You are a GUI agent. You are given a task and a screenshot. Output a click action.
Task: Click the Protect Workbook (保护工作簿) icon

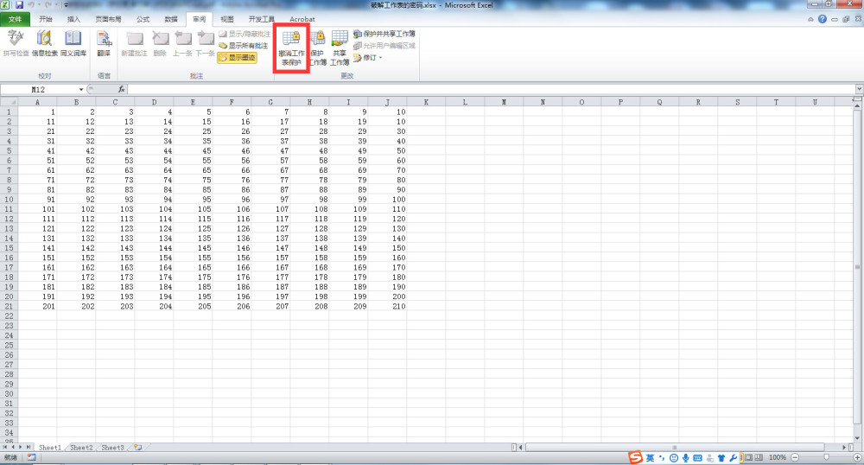click(317, 39)
